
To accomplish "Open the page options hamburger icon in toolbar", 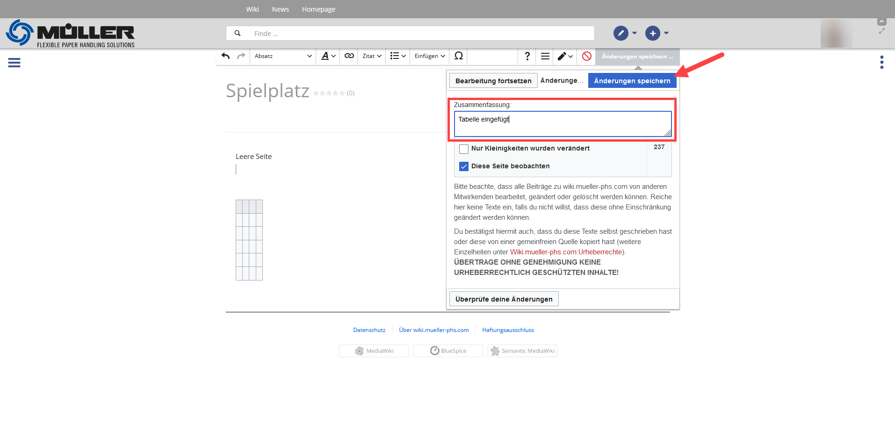I will 545,56.
